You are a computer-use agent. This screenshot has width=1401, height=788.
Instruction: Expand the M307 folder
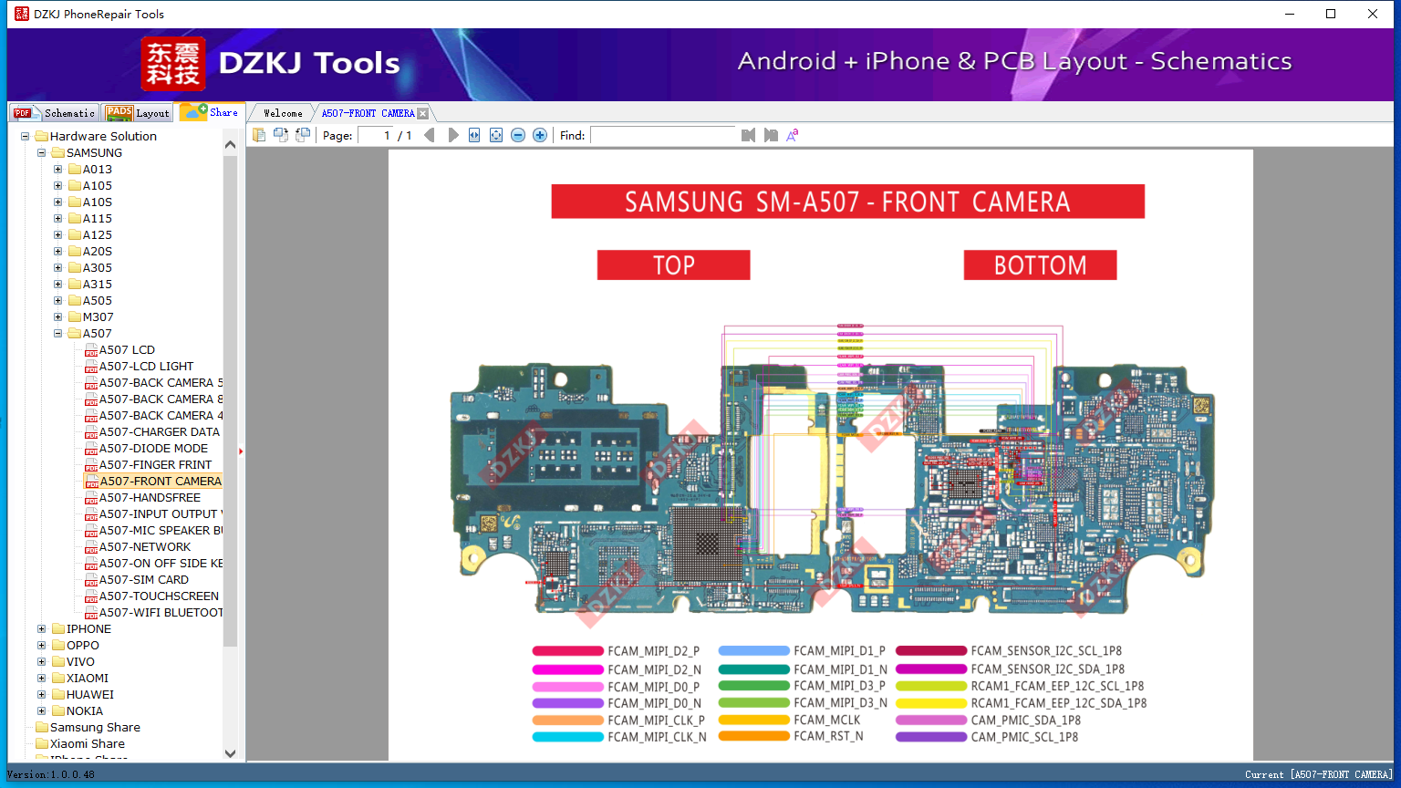(x=58, y=316)
